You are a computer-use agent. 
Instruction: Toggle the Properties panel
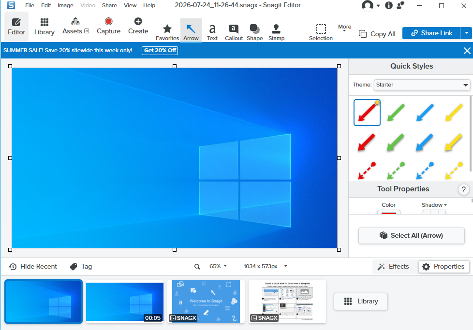click(443, 266)
